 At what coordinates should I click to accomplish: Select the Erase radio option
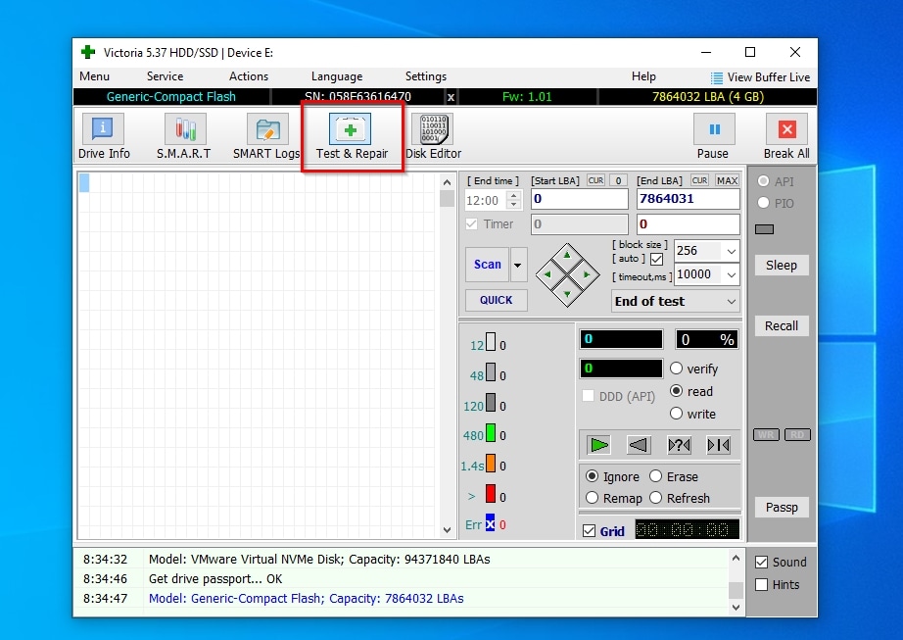pyautogui.click(x=655, y=476)
